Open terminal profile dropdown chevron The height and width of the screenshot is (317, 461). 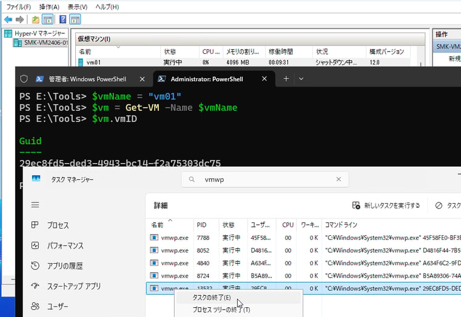point(301,79)
